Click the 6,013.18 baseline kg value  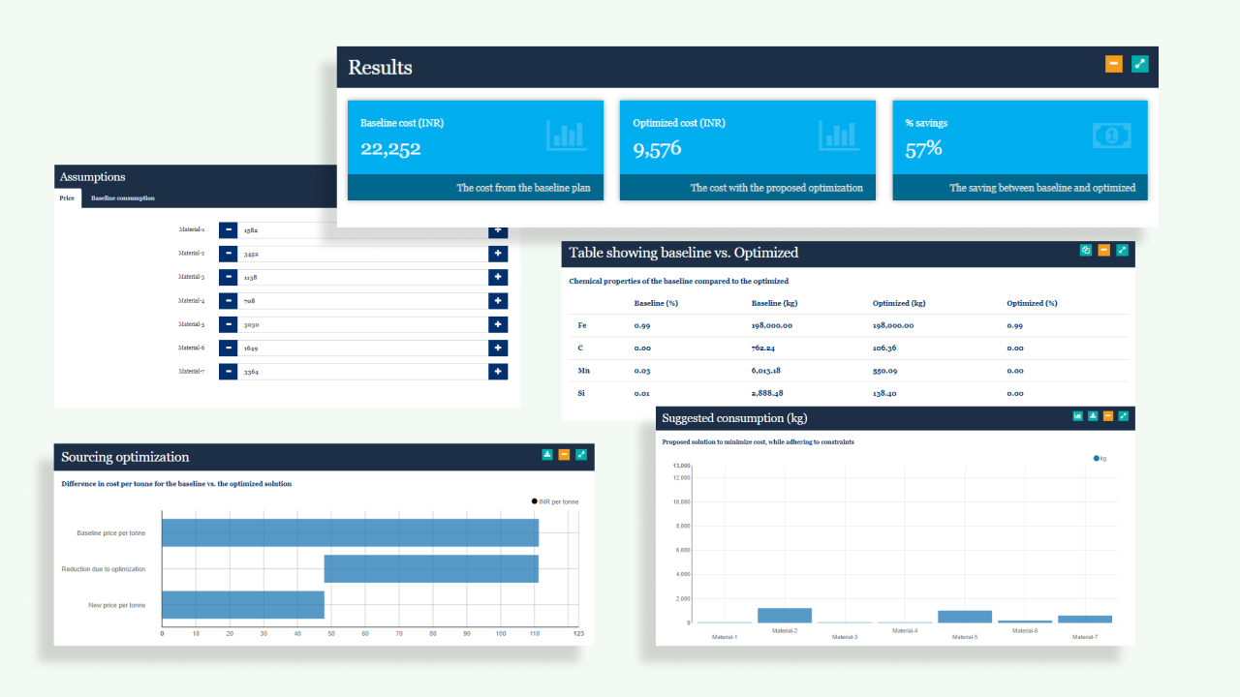[x=768, y=370]
